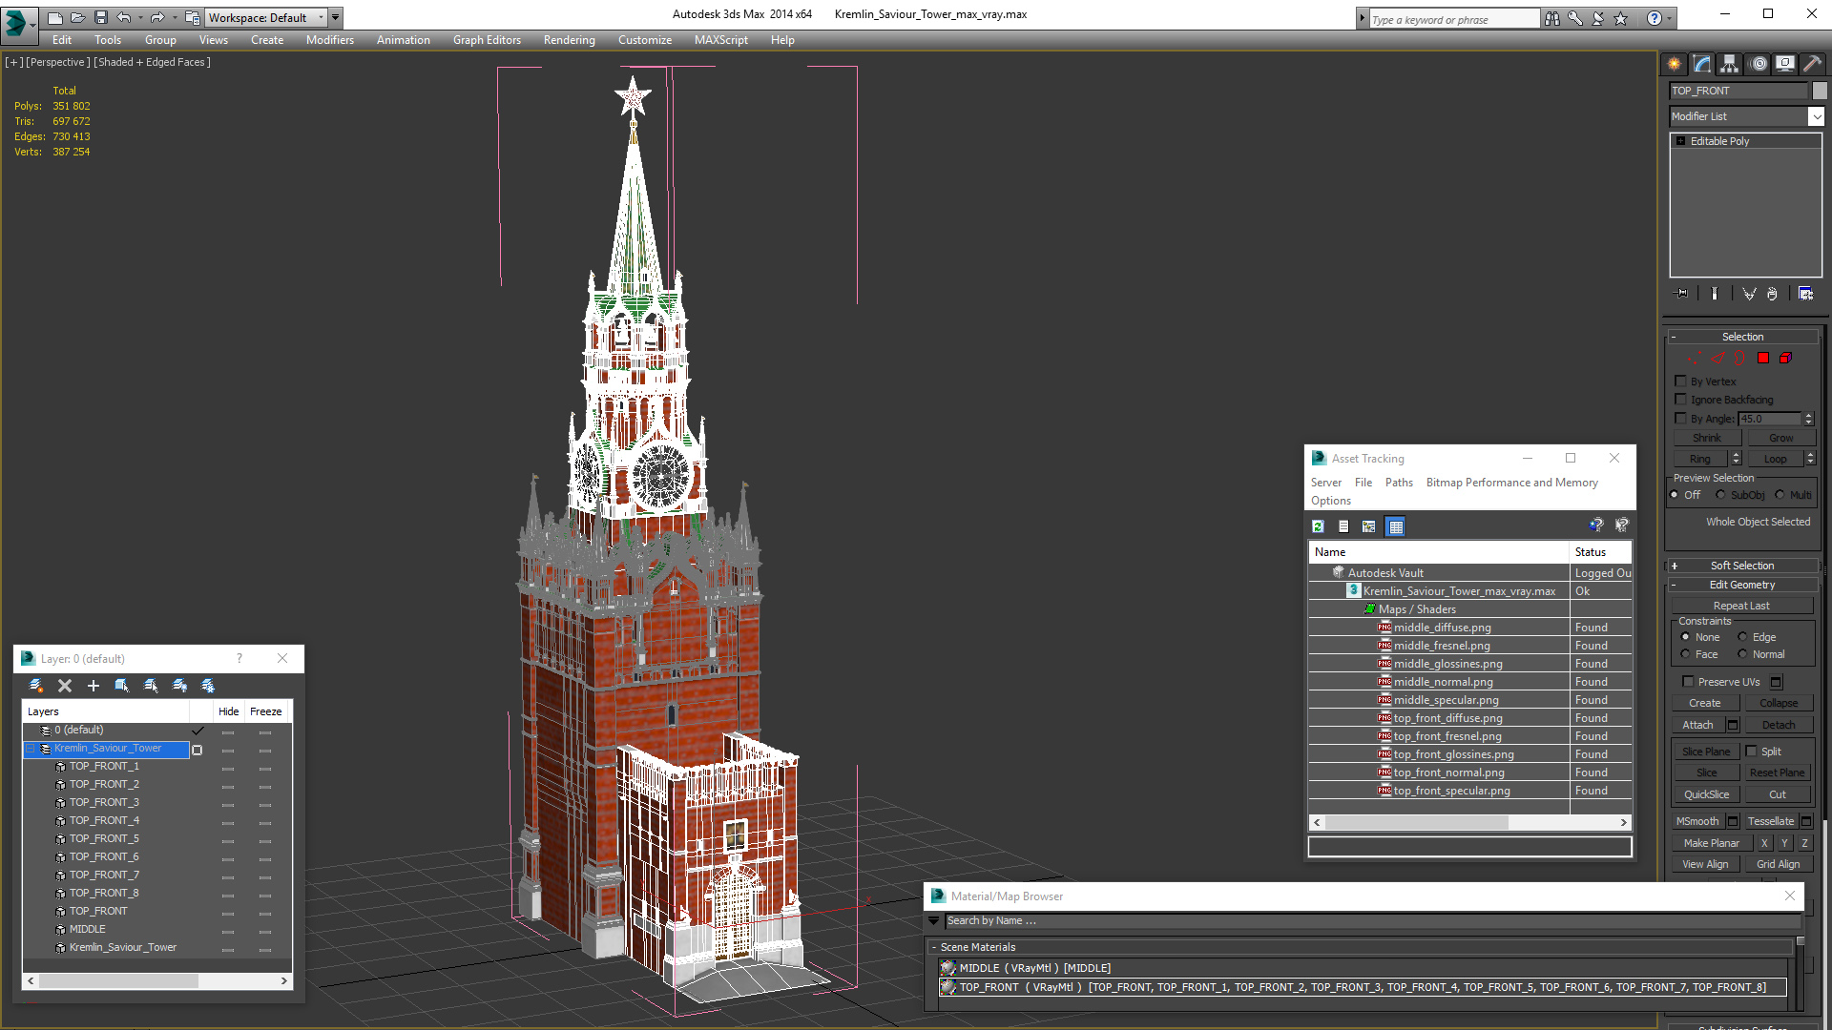The height and width of the screenshot is (1030, 1832).
Task: Click Delete layer X icon
Action: [65, 686]
